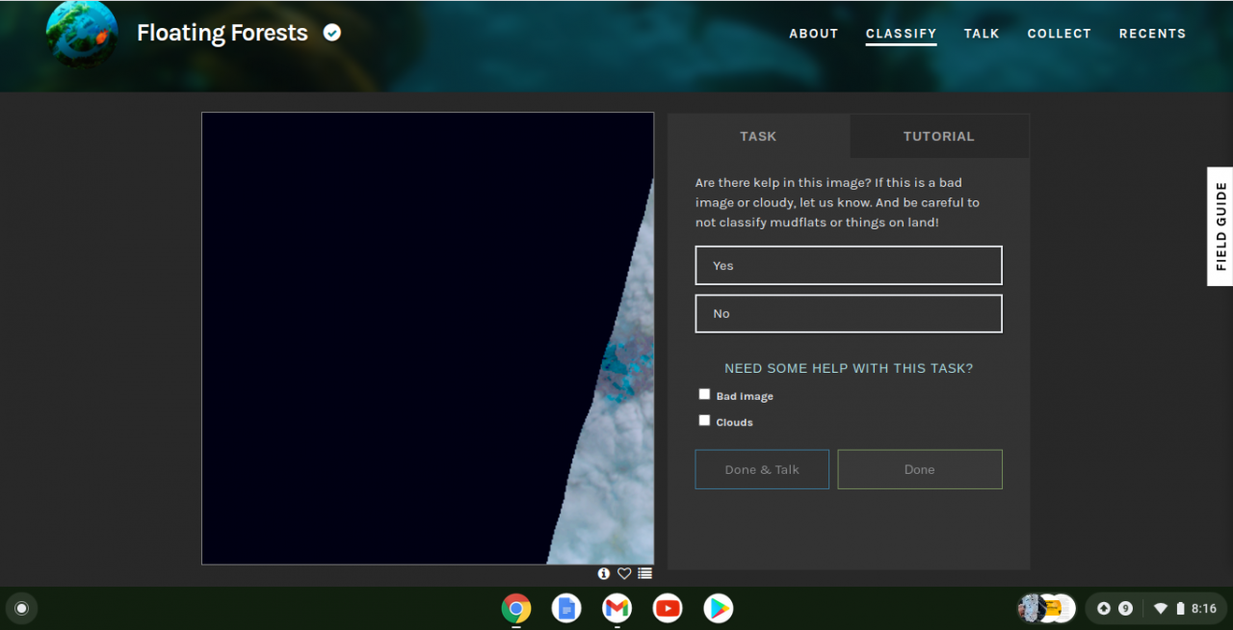The width and height of the screenshot is (1233, 630).
Task: Open the ChromeOS launcher circle button
Action: [21, 608]
